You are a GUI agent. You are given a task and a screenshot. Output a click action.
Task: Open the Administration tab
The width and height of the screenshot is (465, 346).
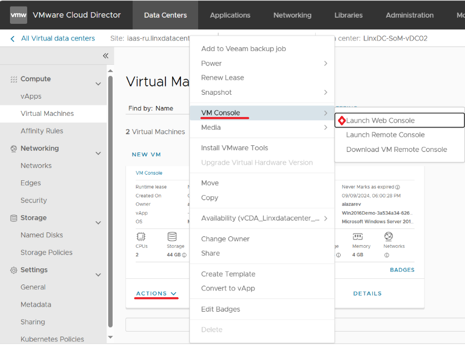(410, 15)
